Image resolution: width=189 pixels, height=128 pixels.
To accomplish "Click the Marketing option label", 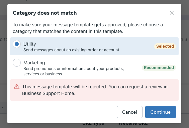I will pos(34,63).
